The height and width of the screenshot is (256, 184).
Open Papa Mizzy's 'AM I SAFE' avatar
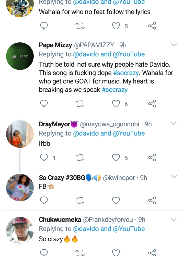20,56
